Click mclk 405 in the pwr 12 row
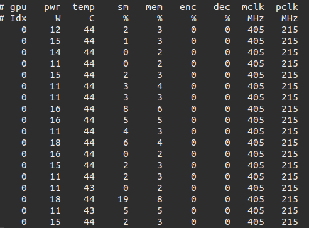This screenshot has height=228, width=309. 256,30
